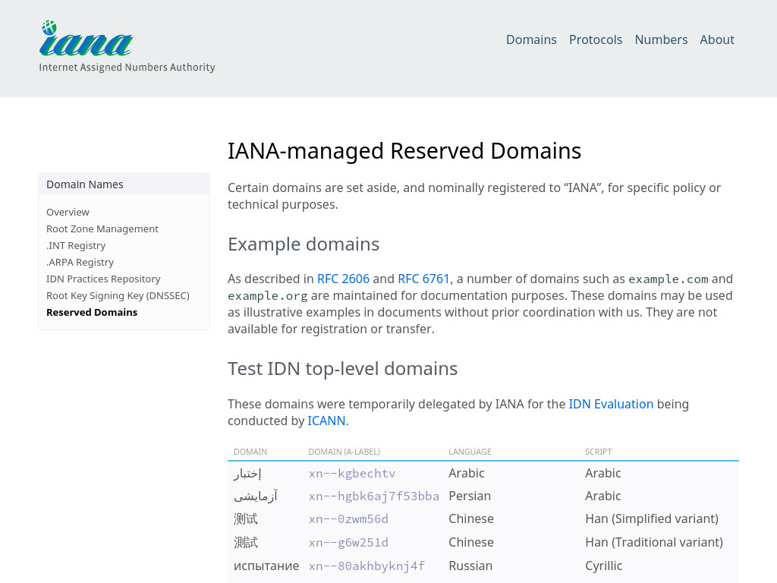Click example.org code text

(x=268, y=296)
